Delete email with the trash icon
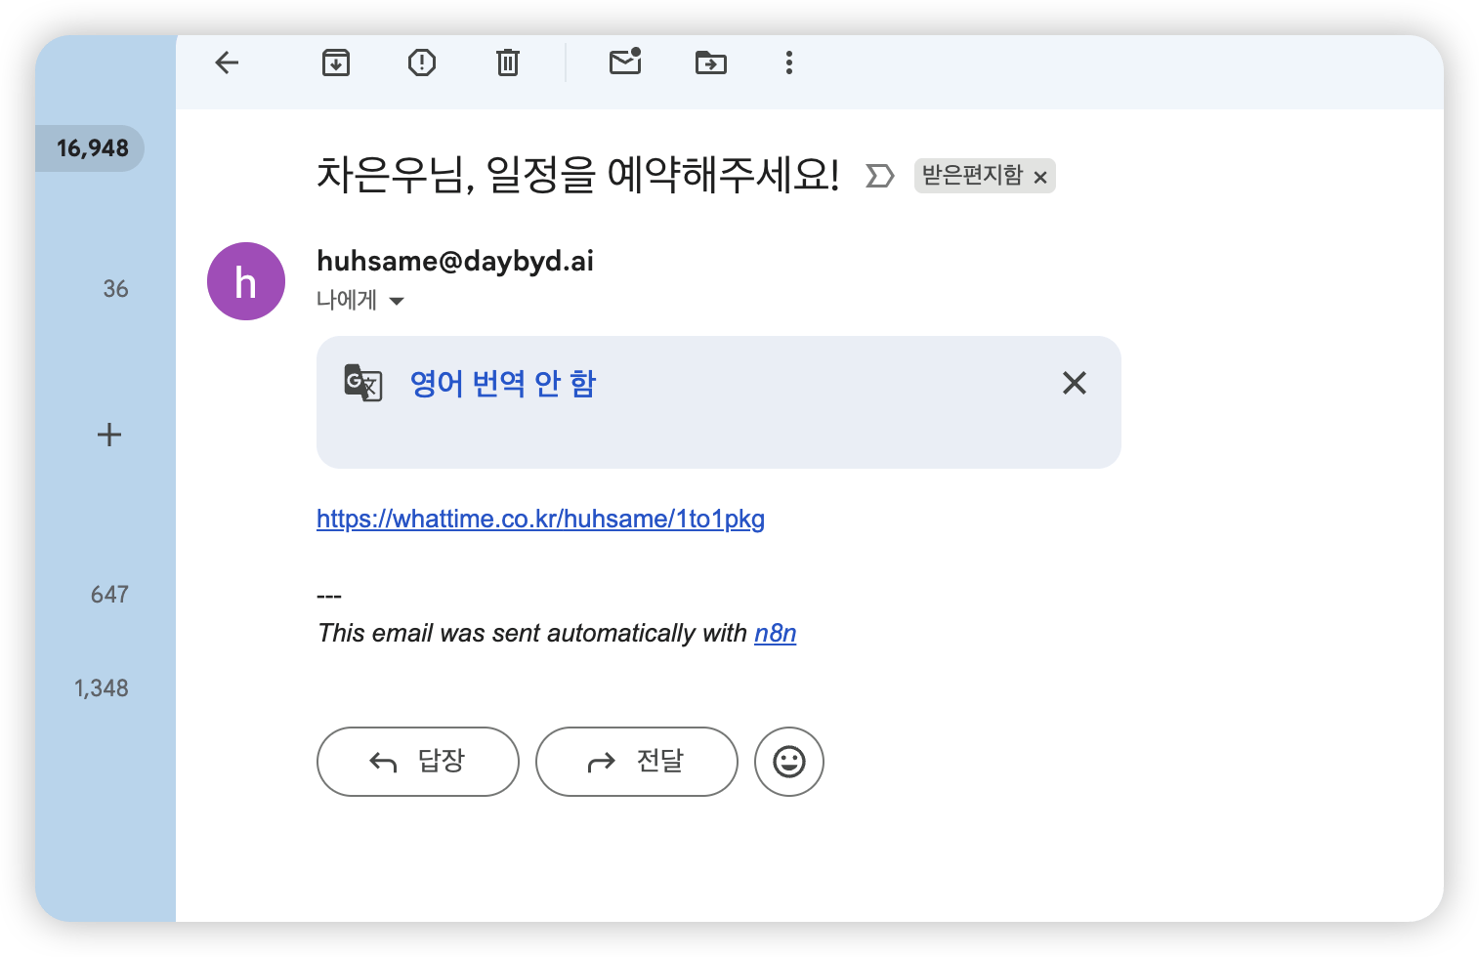Screen dimensions: 1479x957 pyautogui.click(x=508, y=63)
